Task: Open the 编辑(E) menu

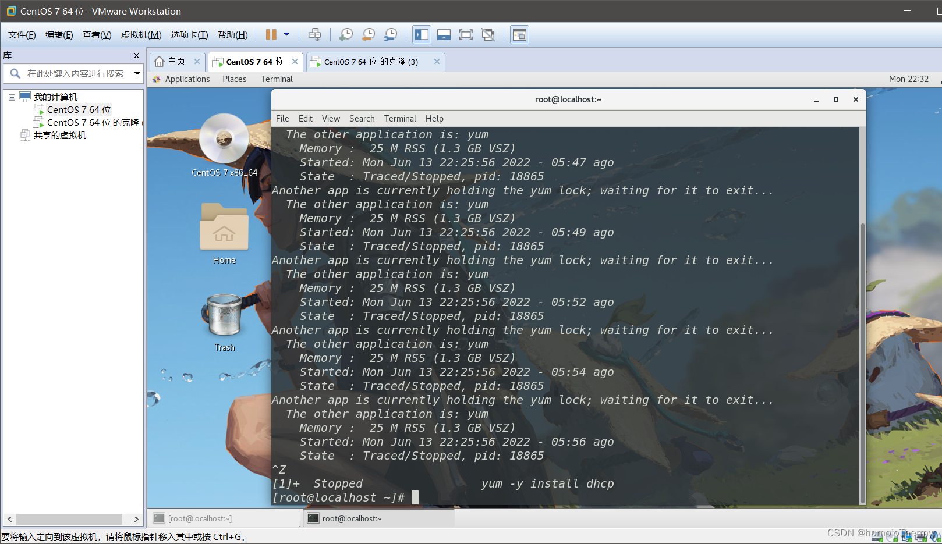Action: tap(59, 35)
